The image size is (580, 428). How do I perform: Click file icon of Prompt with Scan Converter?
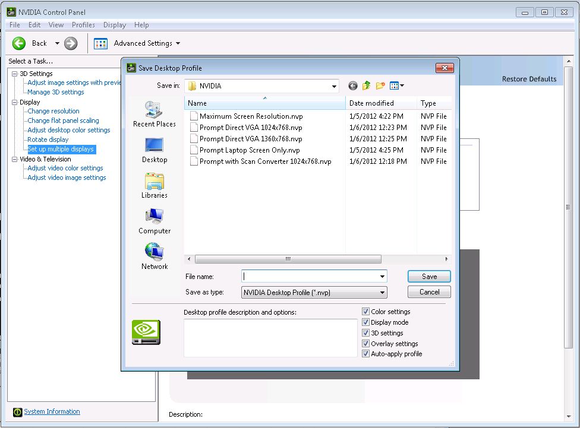point(194,161)
